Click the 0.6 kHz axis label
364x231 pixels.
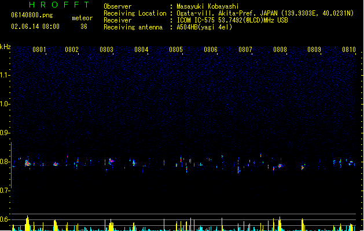coord(5,219)
